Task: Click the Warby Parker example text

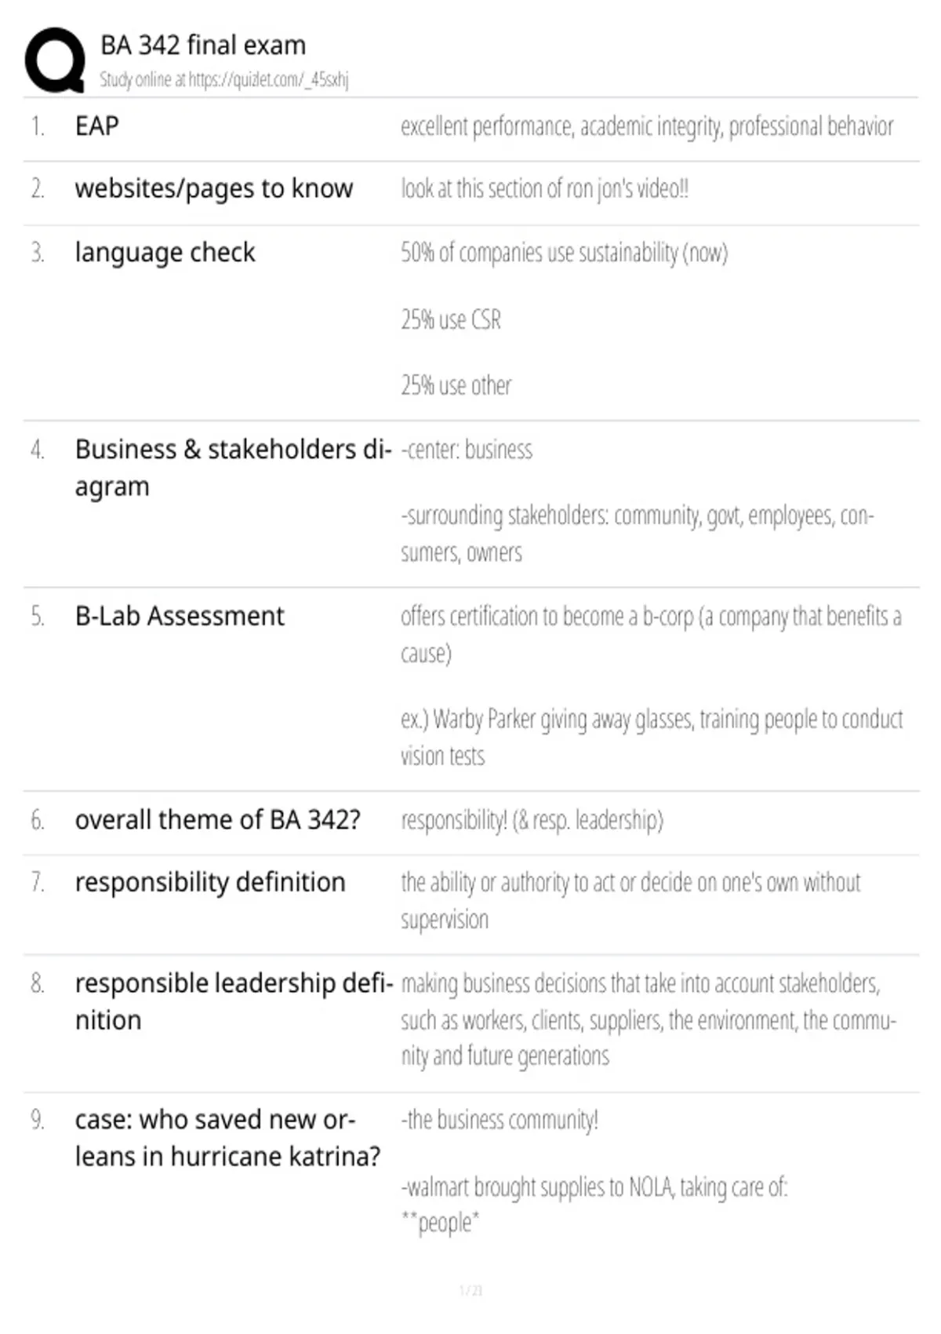Action: [652, 738]
